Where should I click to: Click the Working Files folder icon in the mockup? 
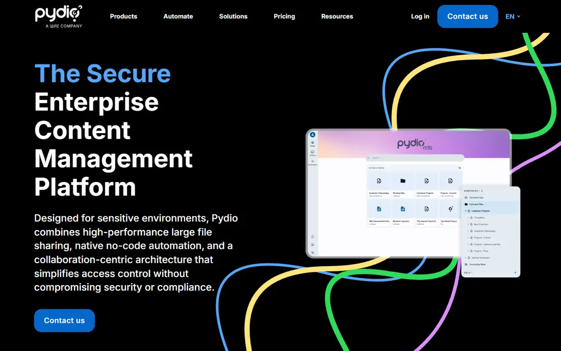tap(403, 181)
